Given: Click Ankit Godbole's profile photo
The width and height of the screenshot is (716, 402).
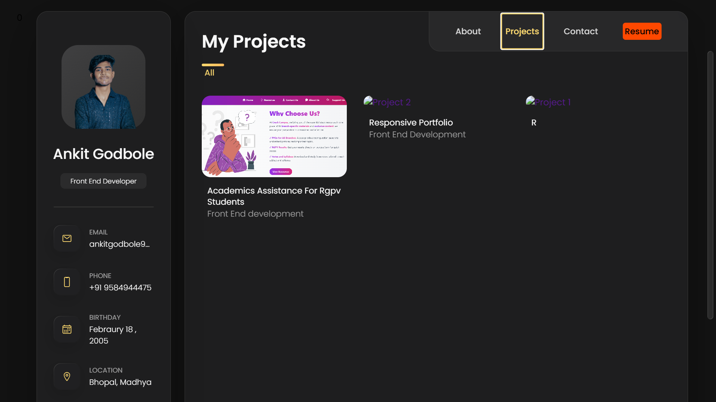Looking at the screenshot, I should (x=103, y=87).
